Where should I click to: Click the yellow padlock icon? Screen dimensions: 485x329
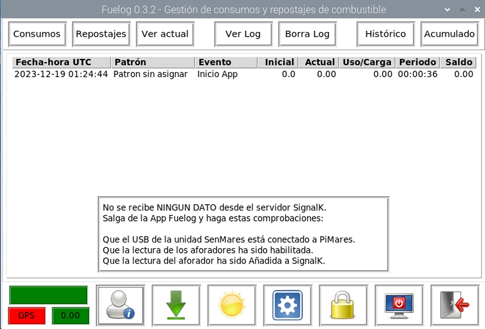point(343,305)
